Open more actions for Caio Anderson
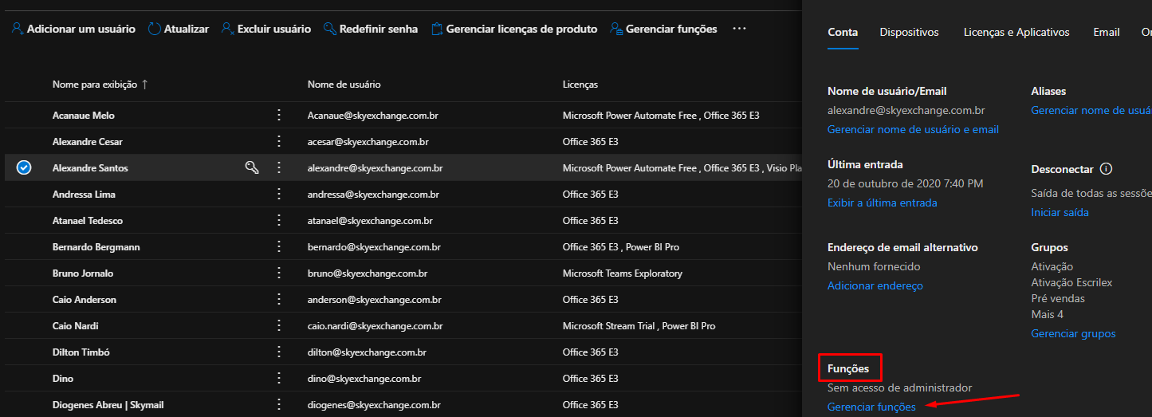Viewport: 1152px width, 417px height. click(279, 299)
